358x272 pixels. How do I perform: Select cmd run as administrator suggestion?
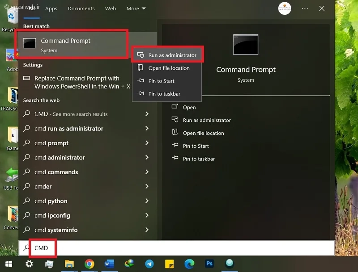point(69,129)
